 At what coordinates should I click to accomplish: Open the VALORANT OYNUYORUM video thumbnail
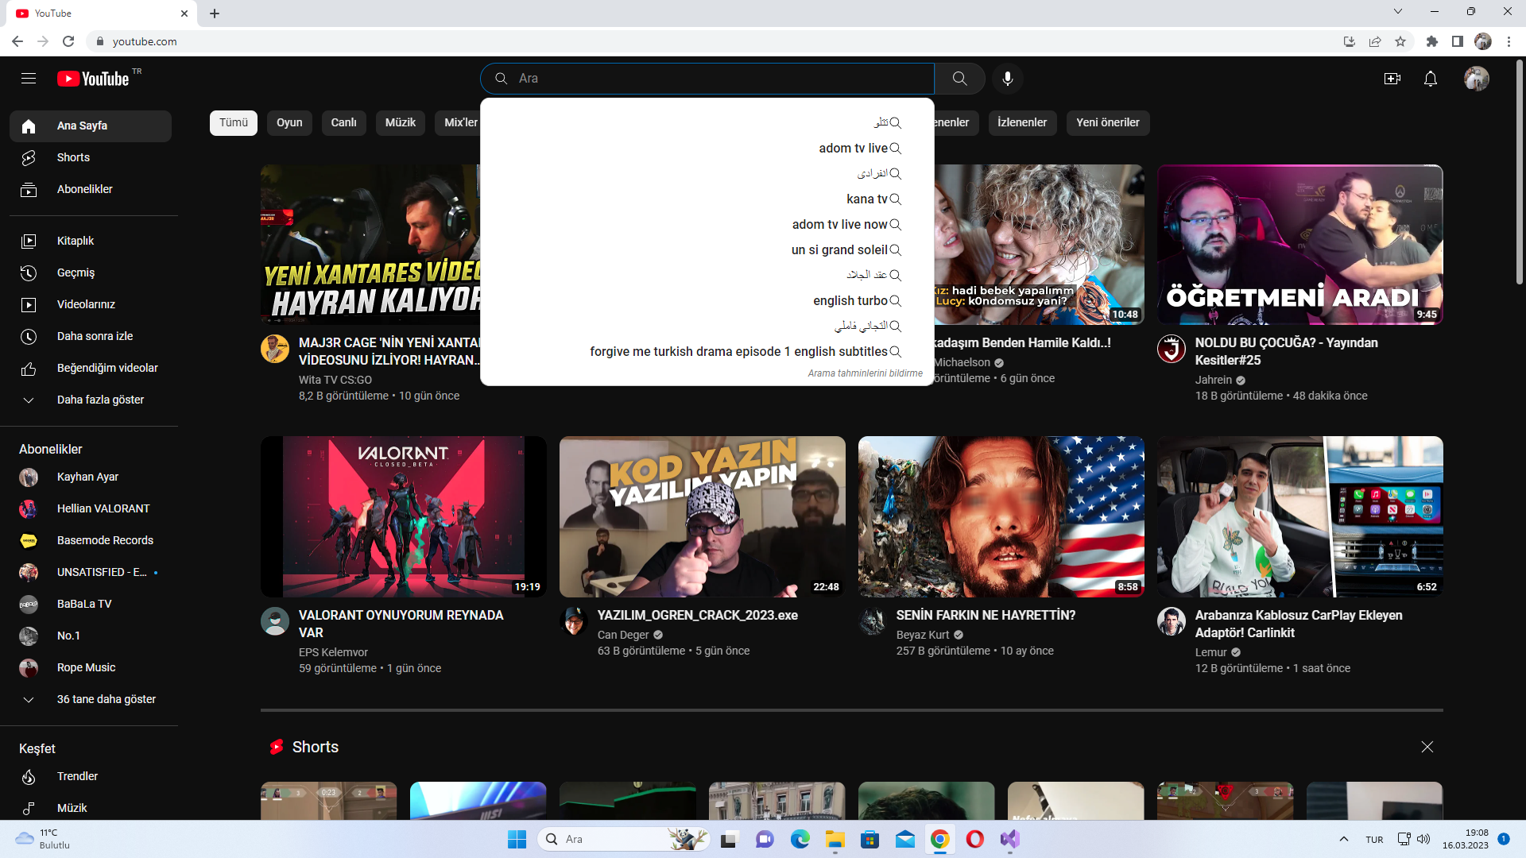point(403,516)
